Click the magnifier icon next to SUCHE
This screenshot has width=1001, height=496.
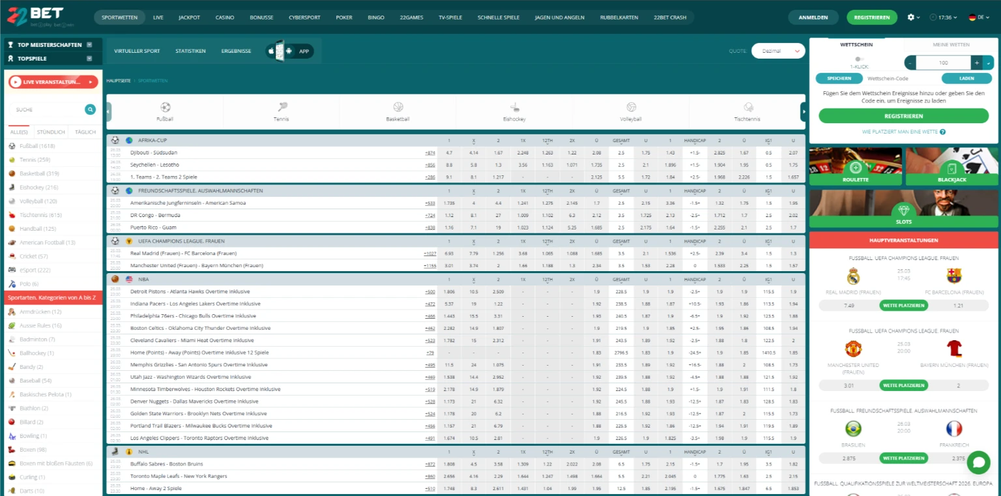[x=90, y=109]
